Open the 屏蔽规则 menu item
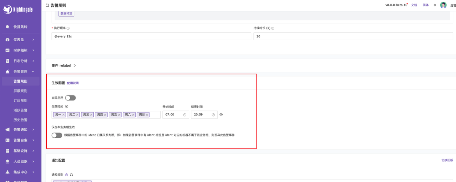456x182 pixels. click(x=20, y=91)
